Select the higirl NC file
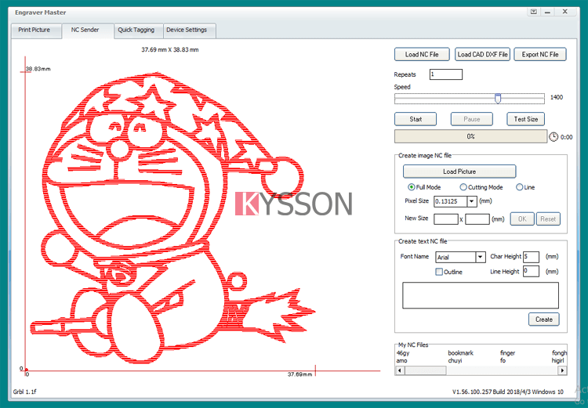The image size is (588, 408). click(558, 360)
